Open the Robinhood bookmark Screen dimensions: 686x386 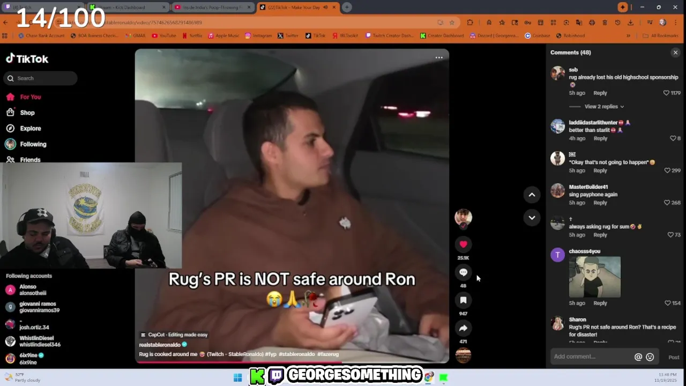click(x=570, y=36)
